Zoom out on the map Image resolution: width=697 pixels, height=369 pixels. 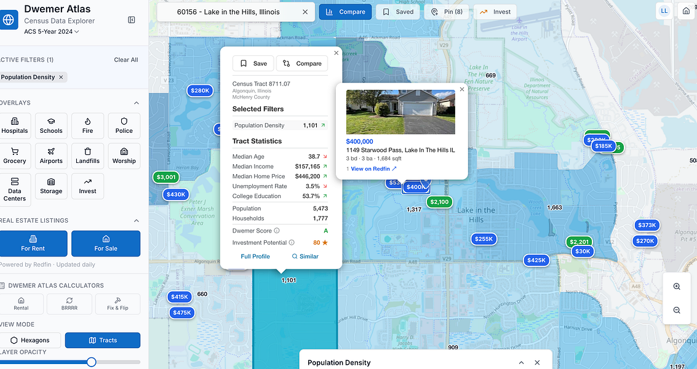pyautogui.click(x=677, y=311)
